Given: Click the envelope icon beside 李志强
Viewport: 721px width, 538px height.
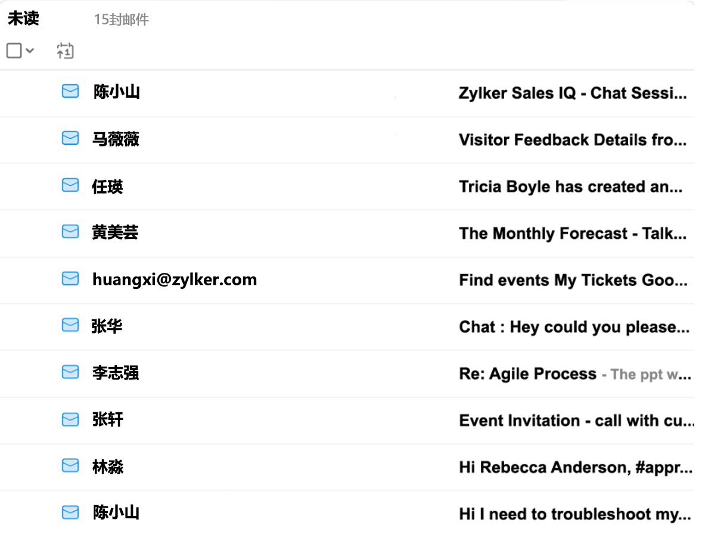Looking at the screenshot, I should 70,372.
